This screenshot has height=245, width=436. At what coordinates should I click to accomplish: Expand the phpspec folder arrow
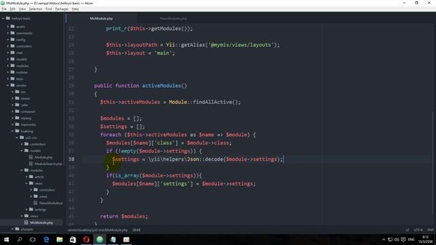coord(12,229)
